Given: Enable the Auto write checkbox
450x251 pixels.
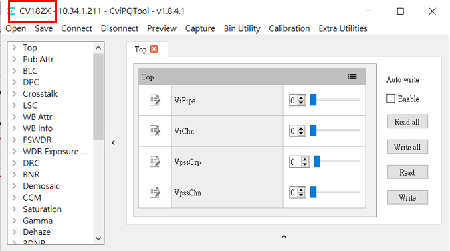Looking at the screenshot, I should coord(391,99).
